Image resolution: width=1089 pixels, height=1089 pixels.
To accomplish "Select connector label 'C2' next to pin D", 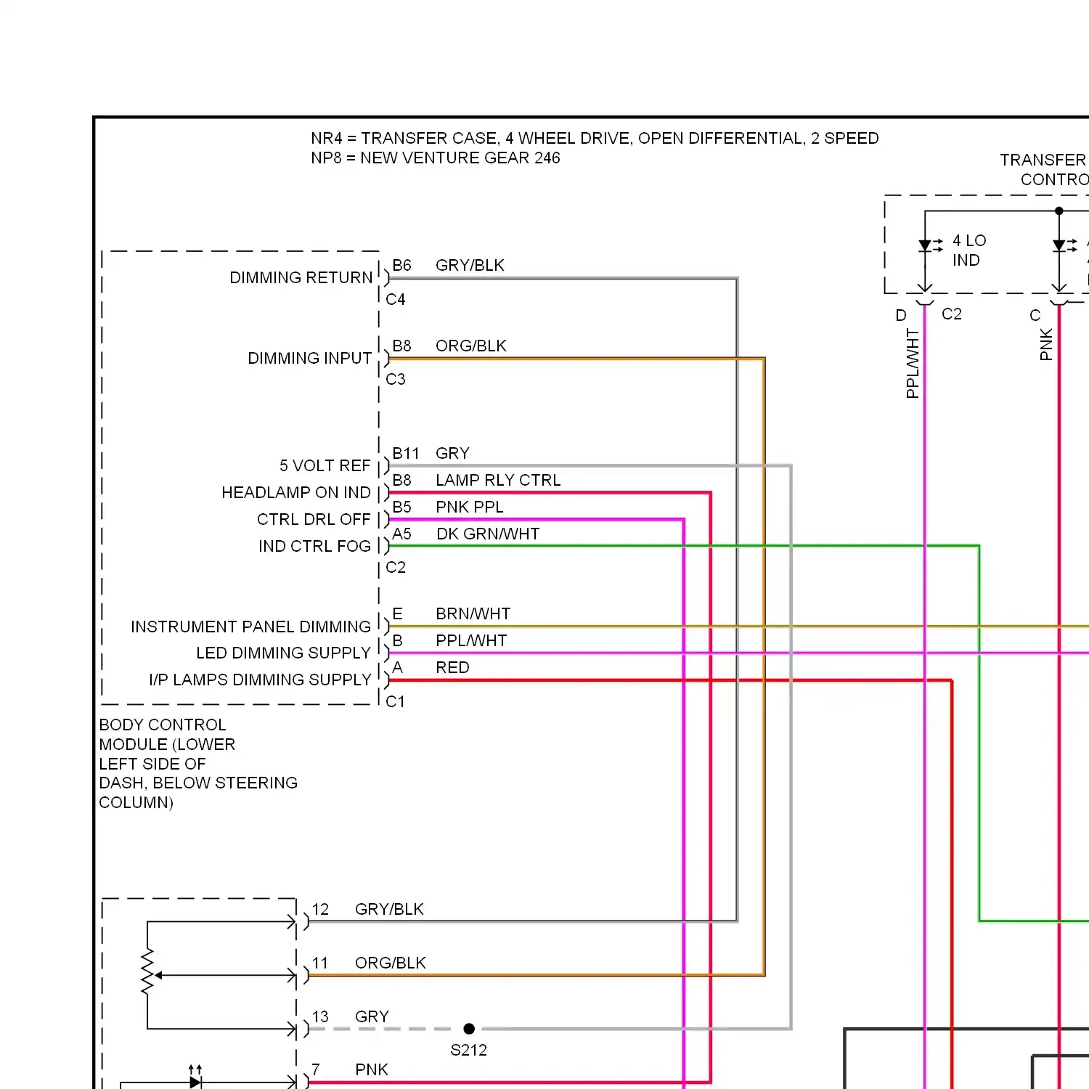I will point(952,314).
